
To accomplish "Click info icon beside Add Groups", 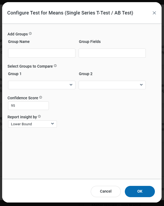I will point(30,34).
